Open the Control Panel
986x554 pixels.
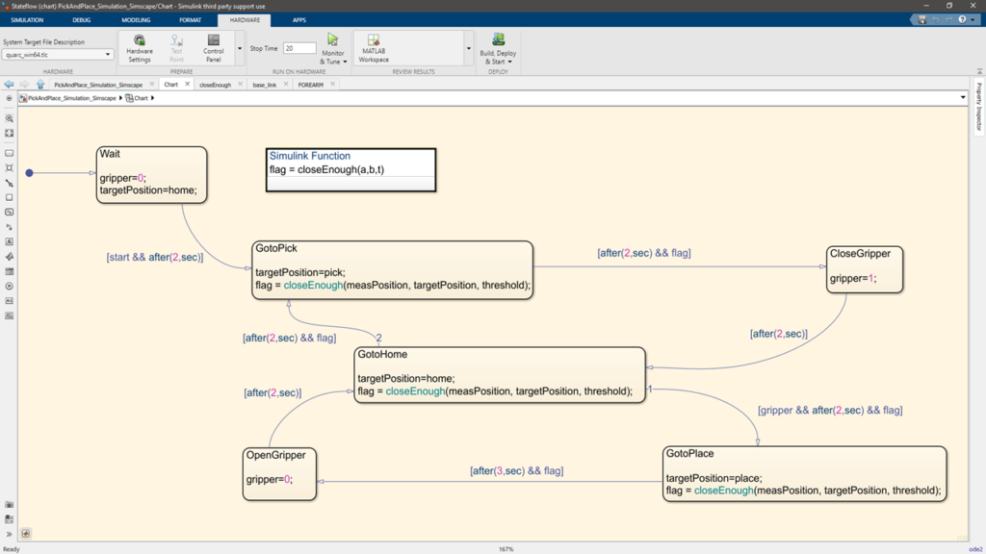point(214,48)
